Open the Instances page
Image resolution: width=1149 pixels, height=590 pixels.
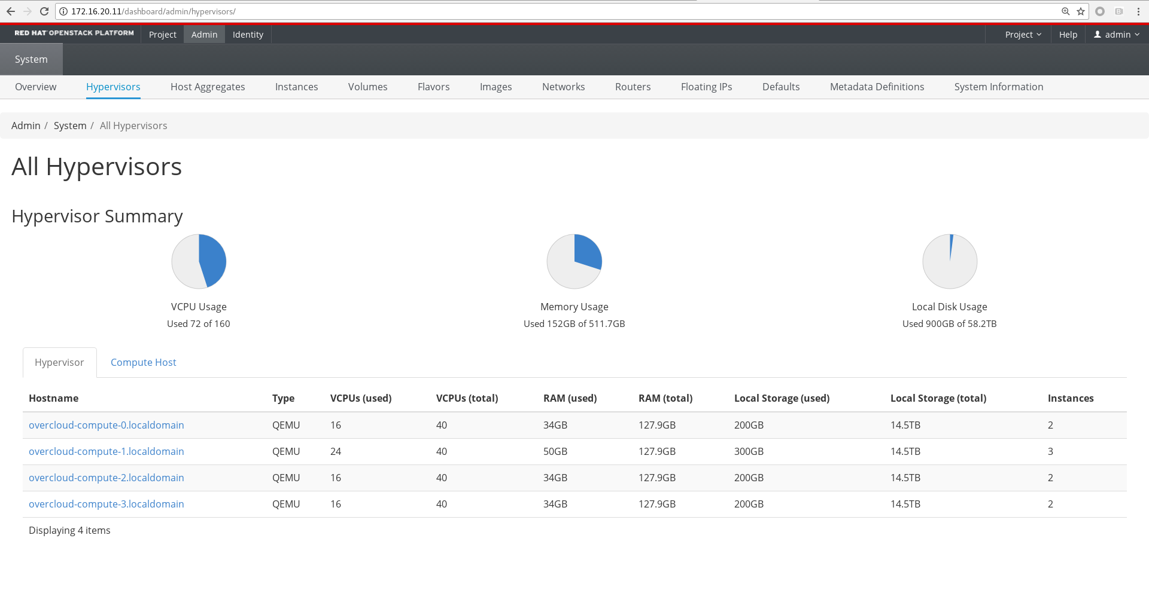pos(297,87)
